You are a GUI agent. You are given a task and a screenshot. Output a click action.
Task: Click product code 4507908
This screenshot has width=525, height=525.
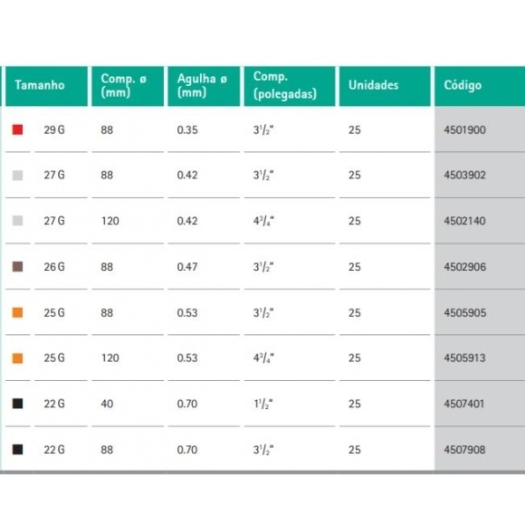click(x=464, y=449)
